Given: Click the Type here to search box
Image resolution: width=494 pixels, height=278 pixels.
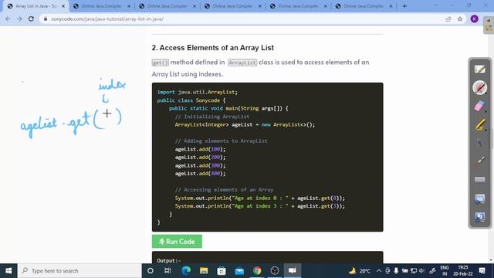Looking at the screenshot, I should point(80,271).
